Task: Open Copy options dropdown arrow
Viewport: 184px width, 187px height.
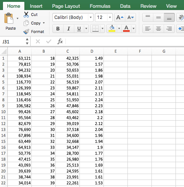Action: (44, 23)
